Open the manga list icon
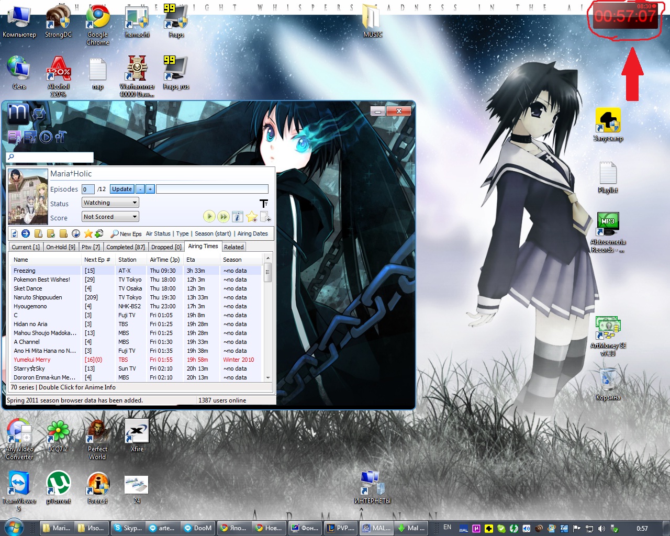This screenshot has height=536, width=670. [30, 137]
